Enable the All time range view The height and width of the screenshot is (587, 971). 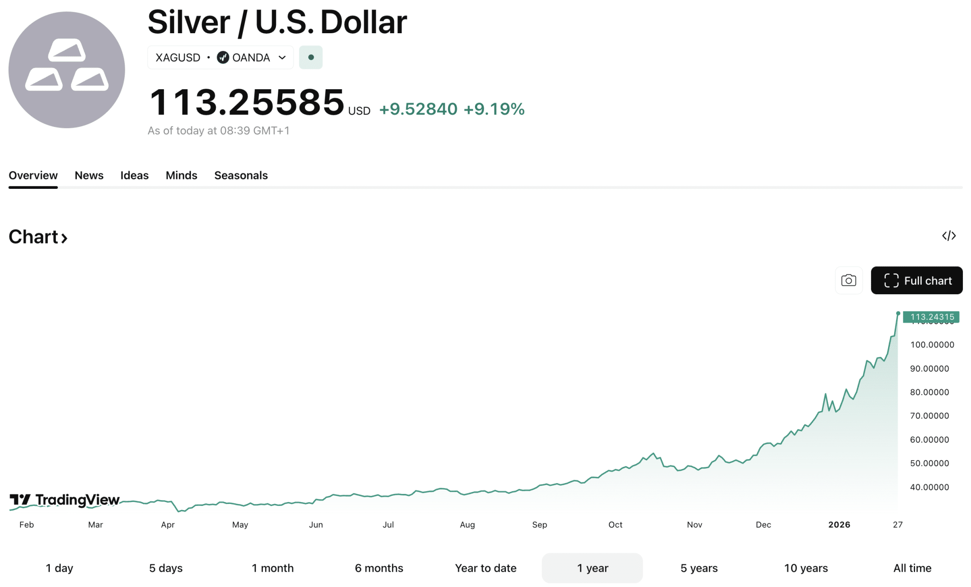(912, 568)
